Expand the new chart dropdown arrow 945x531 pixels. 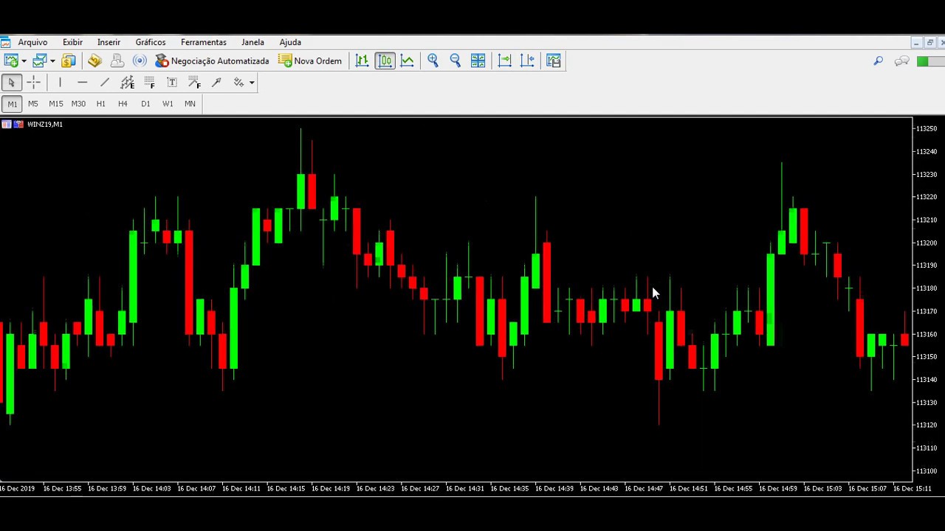pos(24,61)
